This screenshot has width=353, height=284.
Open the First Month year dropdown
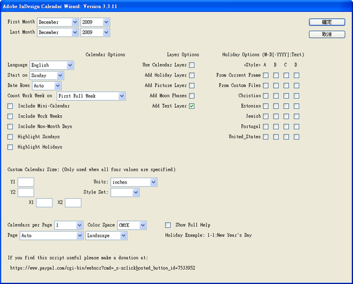click(x=95, y=22)
